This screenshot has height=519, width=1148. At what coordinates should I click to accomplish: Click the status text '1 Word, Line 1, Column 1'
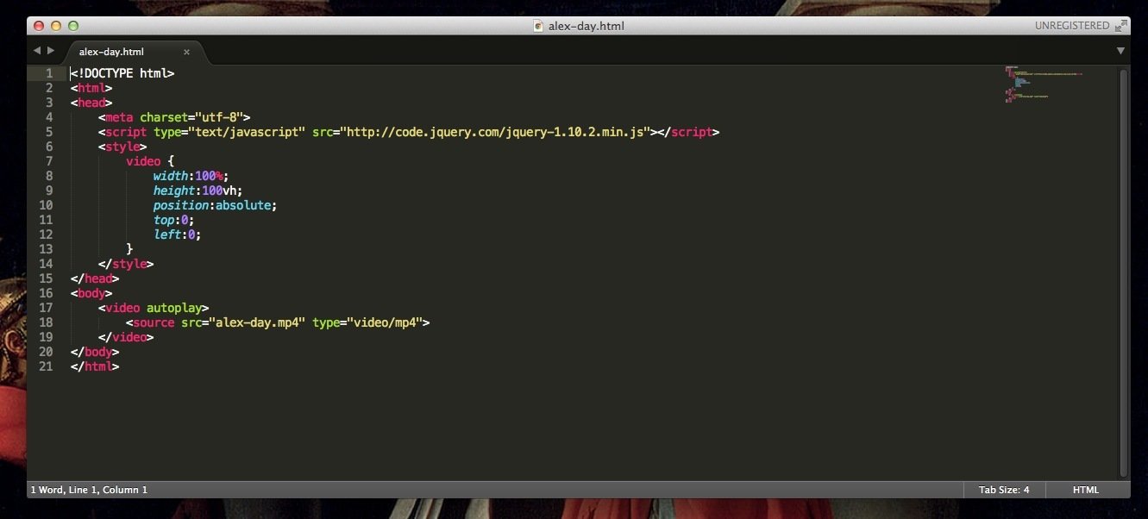pos(89,490)
